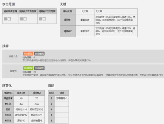This screenshot has width=164, height=124.
Task: Click 拳套改装 in the 精英化2 talent row
Action: click(x=85, y=31)
